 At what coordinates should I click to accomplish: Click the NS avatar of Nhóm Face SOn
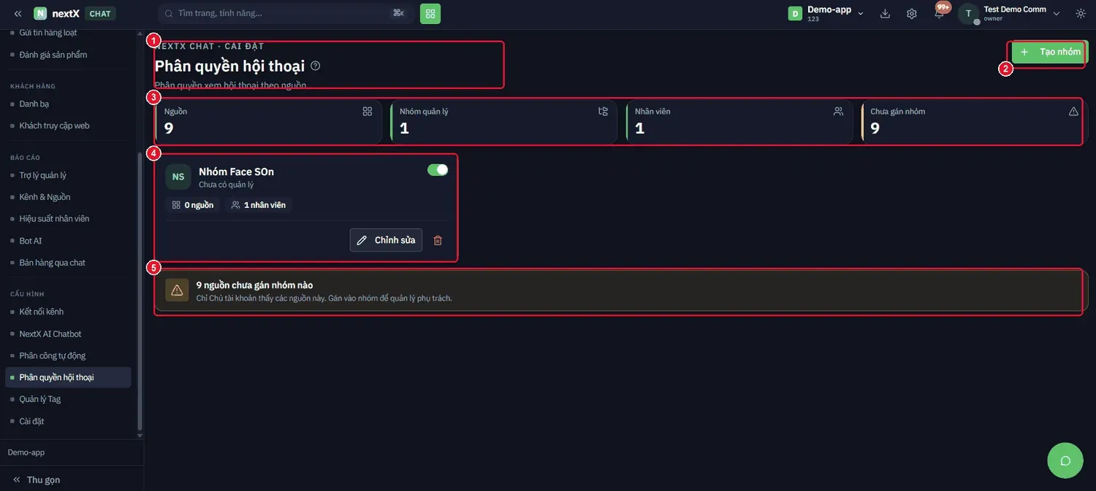tap(178, 177)
